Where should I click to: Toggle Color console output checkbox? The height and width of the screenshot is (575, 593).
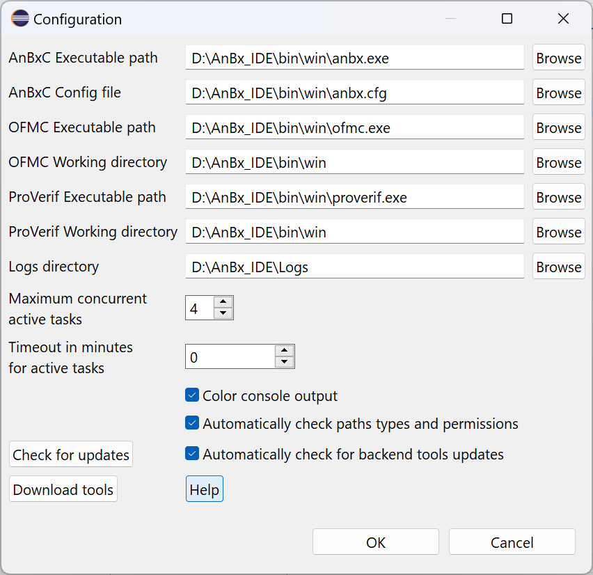point(193,395)
